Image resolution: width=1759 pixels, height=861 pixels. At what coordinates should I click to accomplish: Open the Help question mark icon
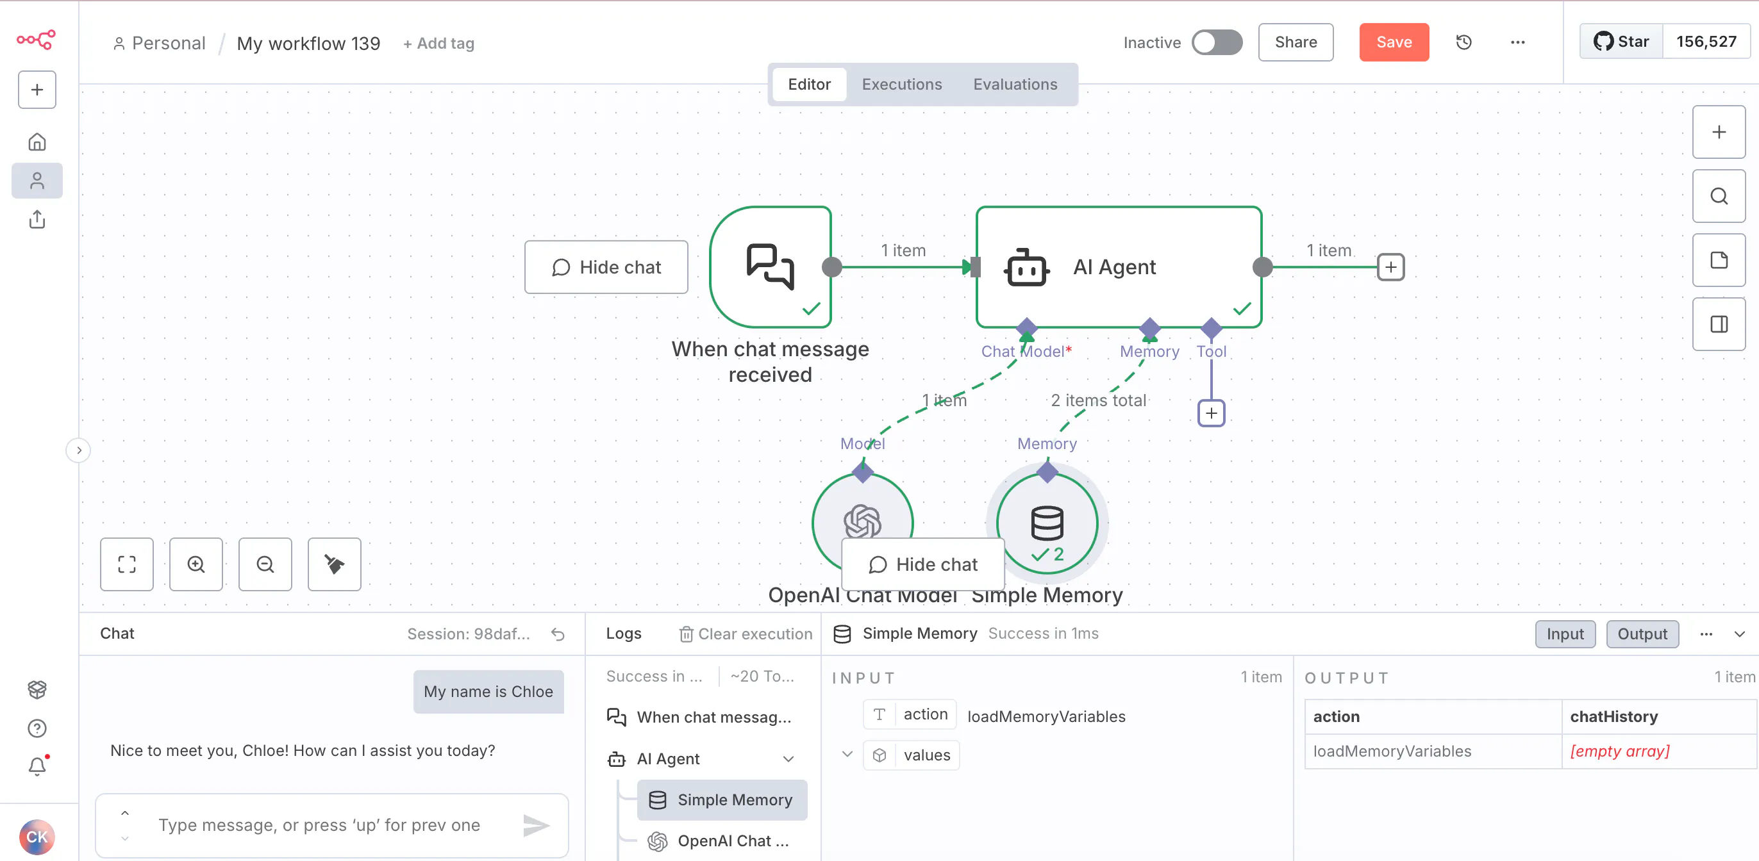coord(37,728)
